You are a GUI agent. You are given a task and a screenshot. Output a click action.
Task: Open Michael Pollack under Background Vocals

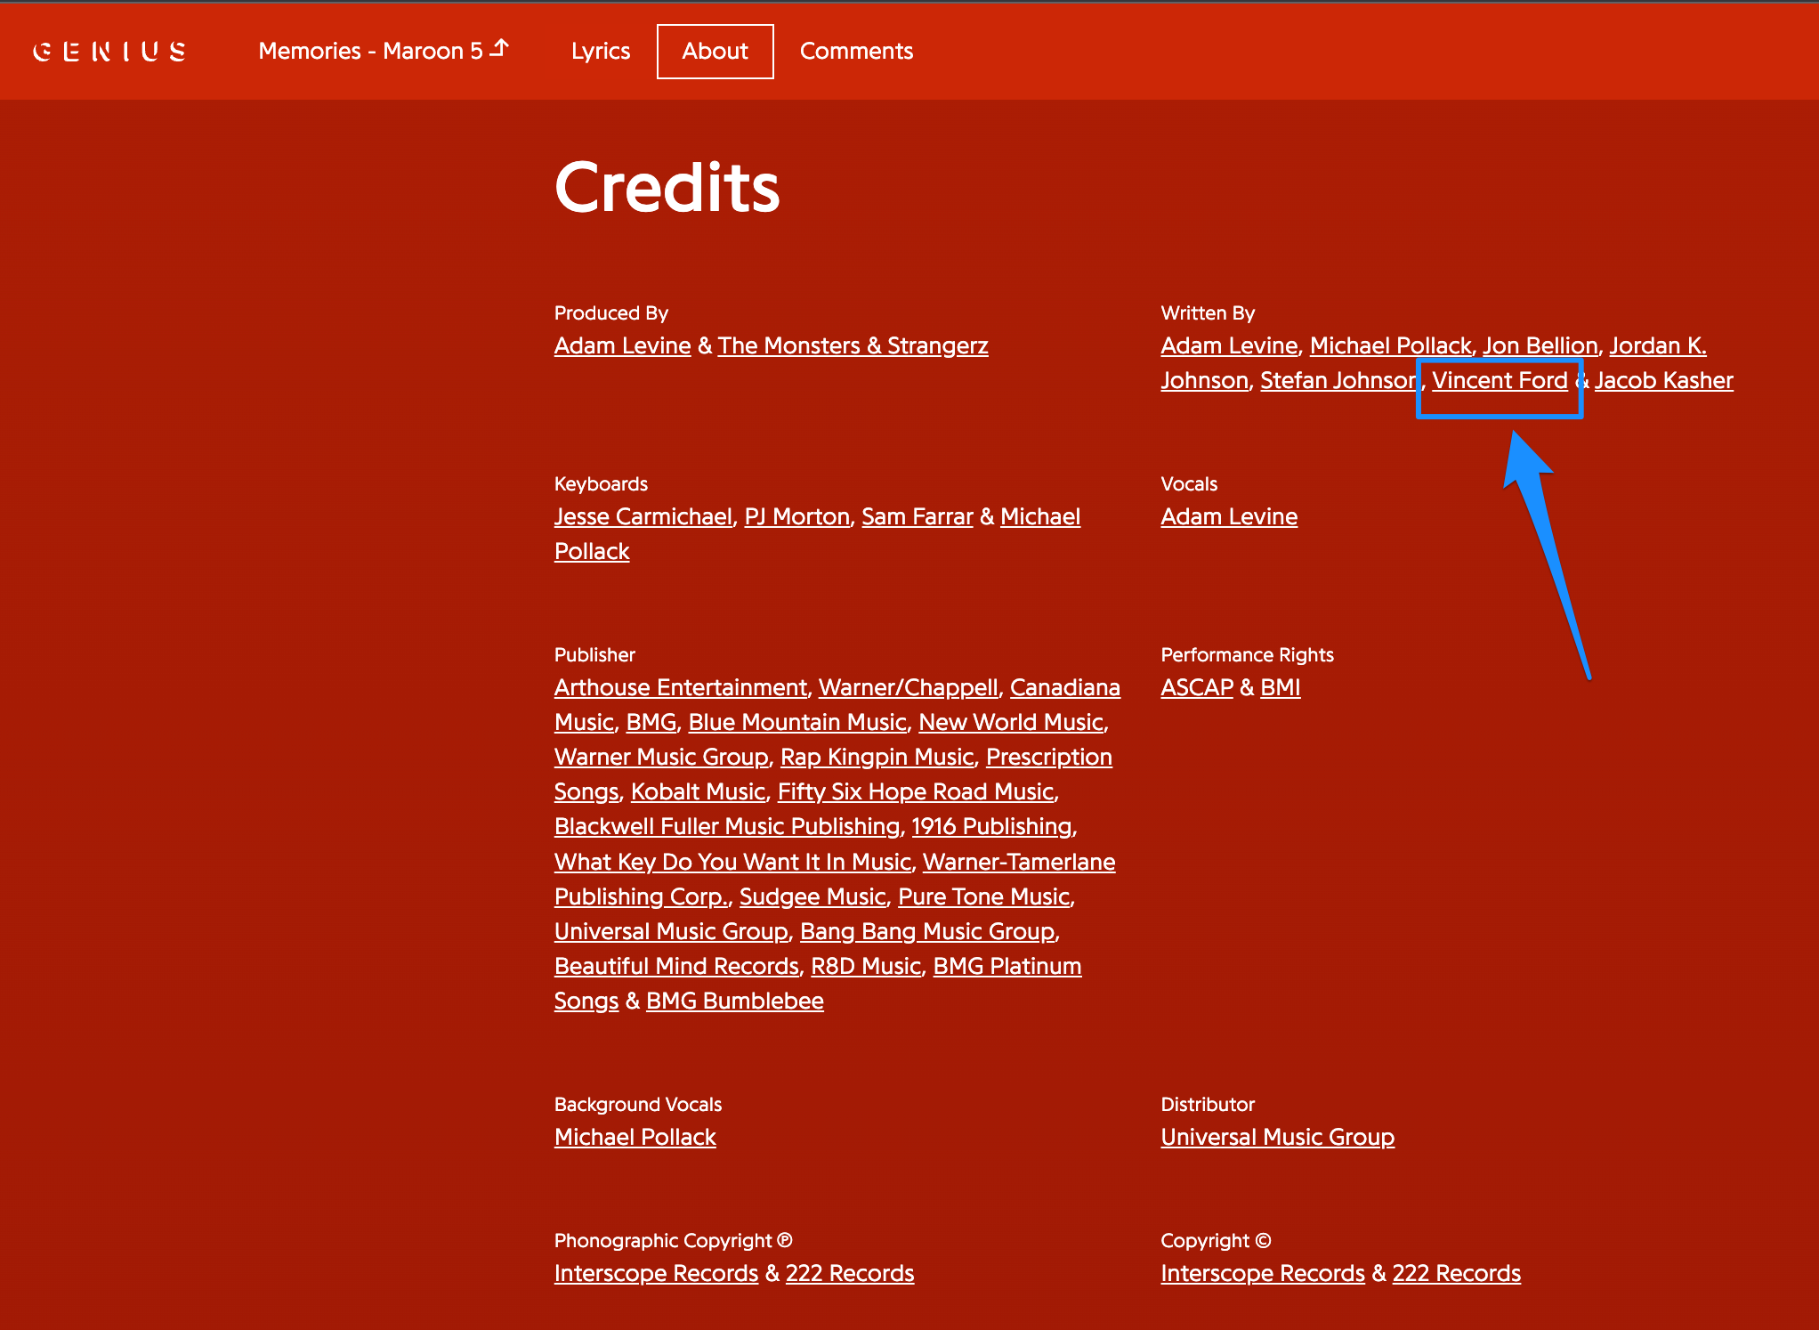(635, 1137)
